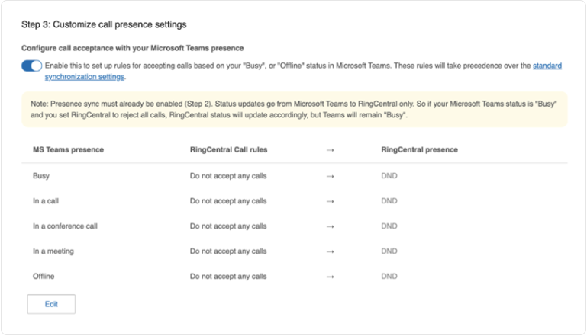Click the conference call row's call rule

coord(228,226)
